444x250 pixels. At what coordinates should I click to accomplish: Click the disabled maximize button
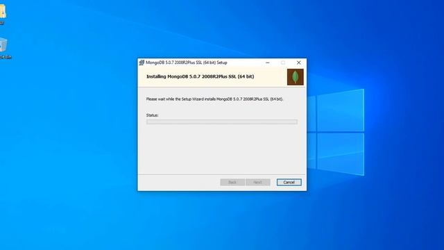(283, 62)
